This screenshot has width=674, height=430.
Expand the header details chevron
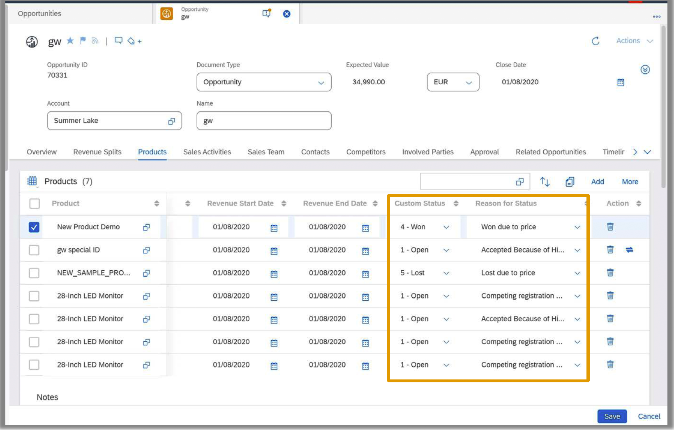[x=645, y=70]
